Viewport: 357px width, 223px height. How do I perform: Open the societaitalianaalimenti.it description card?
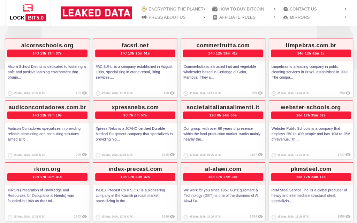click(223, 134)
